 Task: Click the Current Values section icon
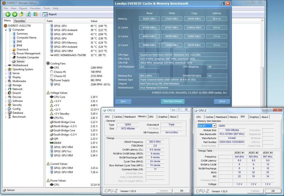click(x=48, y=164)
